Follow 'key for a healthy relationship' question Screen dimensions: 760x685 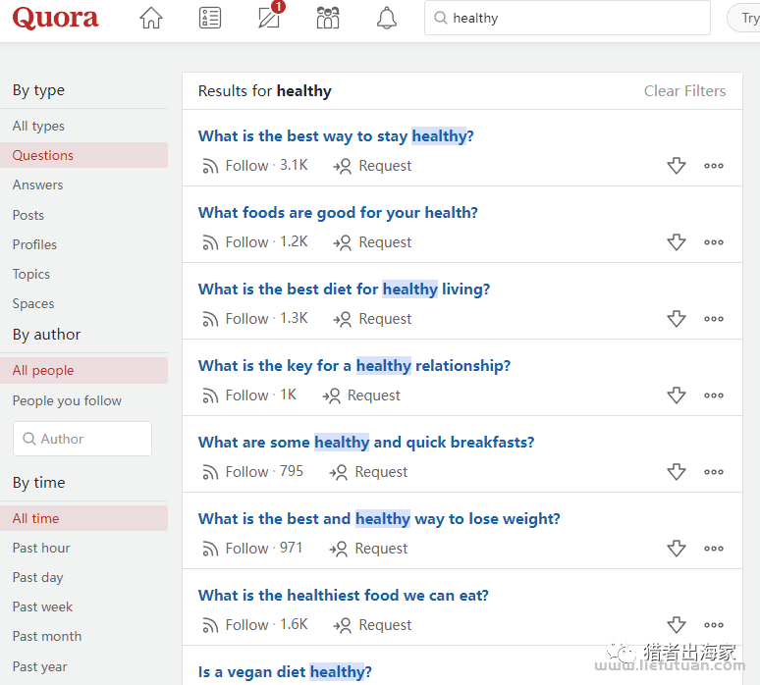pyautogui.click(x=249, y=395)
